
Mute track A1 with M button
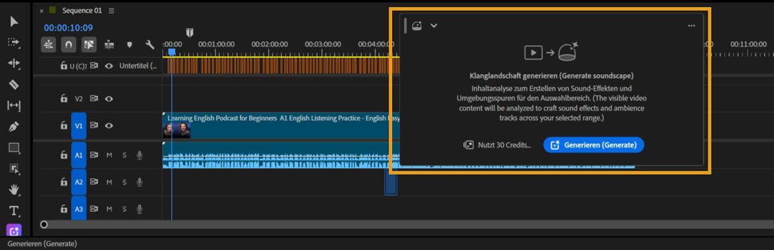tap(109, 155)
